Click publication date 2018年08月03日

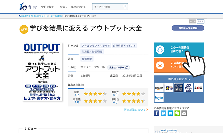132,76
